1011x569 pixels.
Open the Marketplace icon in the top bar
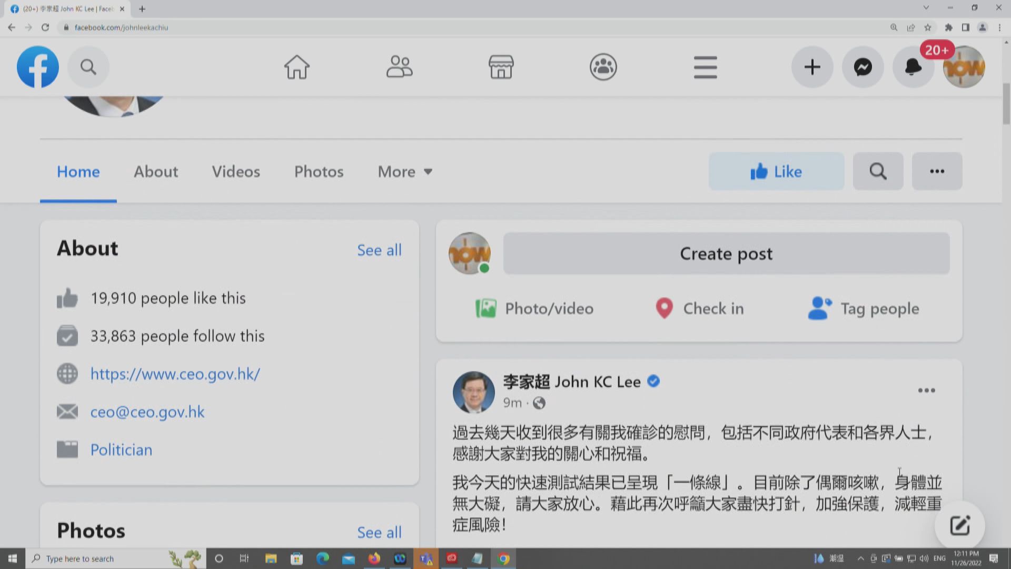point(501,67)
